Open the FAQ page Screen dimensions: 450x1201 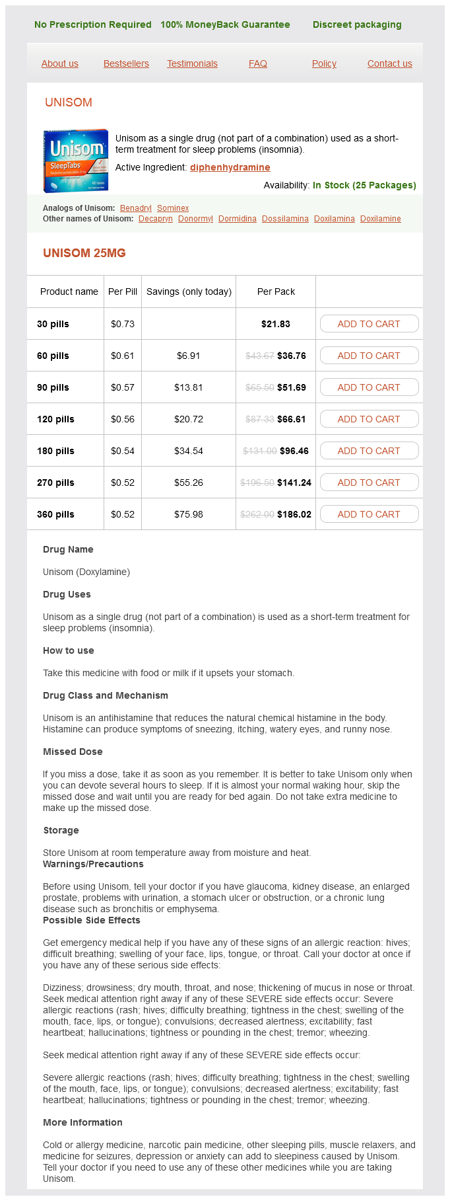pyautogui.click(x=258, y=63)
